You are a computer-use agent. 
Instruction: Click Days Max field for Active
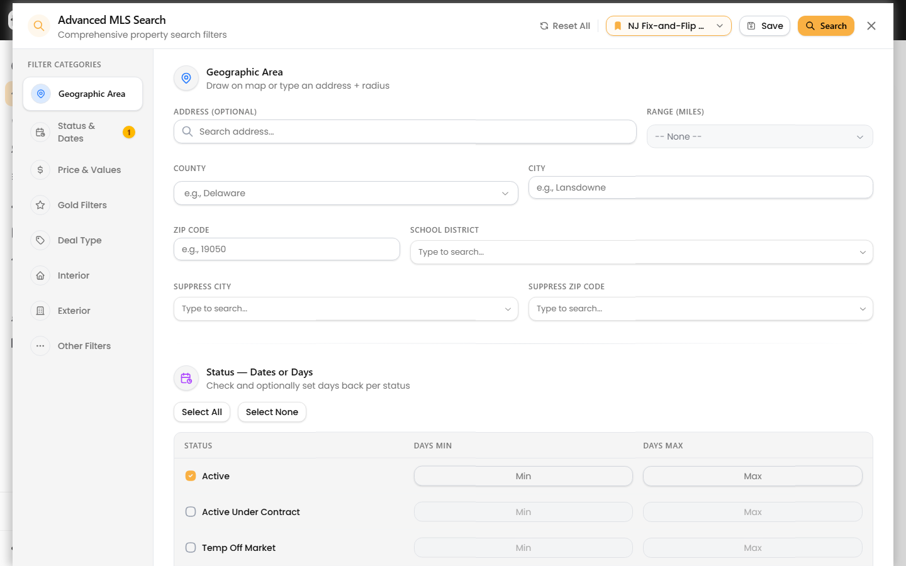point(752,476)
